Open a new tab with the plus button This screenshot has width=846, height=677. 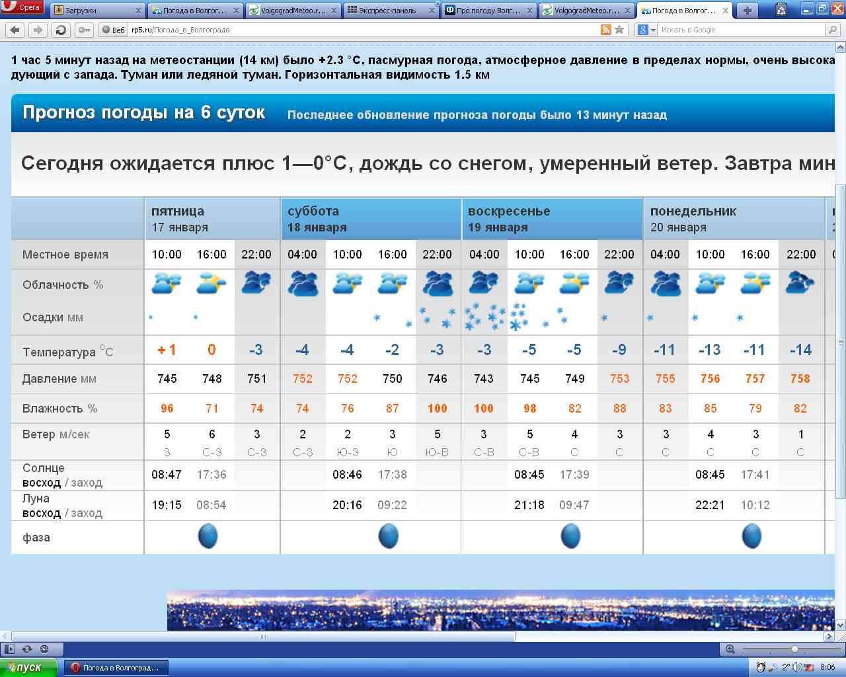coord(748,11)
